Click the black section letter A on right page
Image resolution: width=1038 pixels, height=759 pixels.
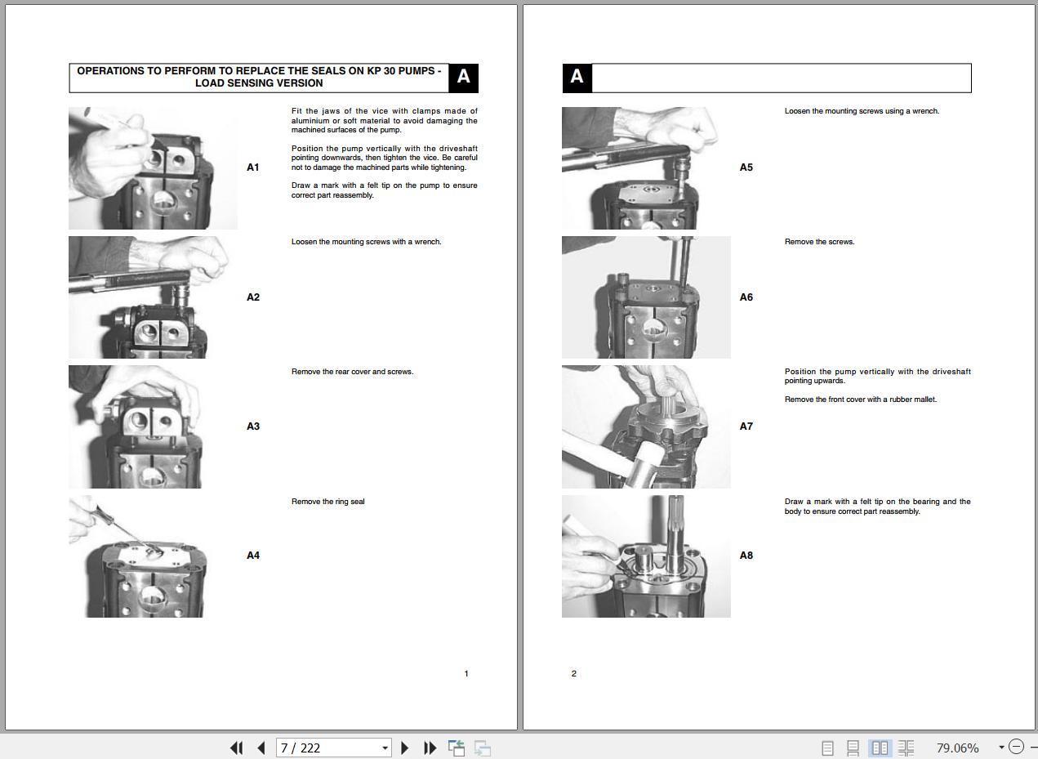click(x=577, y=78)
